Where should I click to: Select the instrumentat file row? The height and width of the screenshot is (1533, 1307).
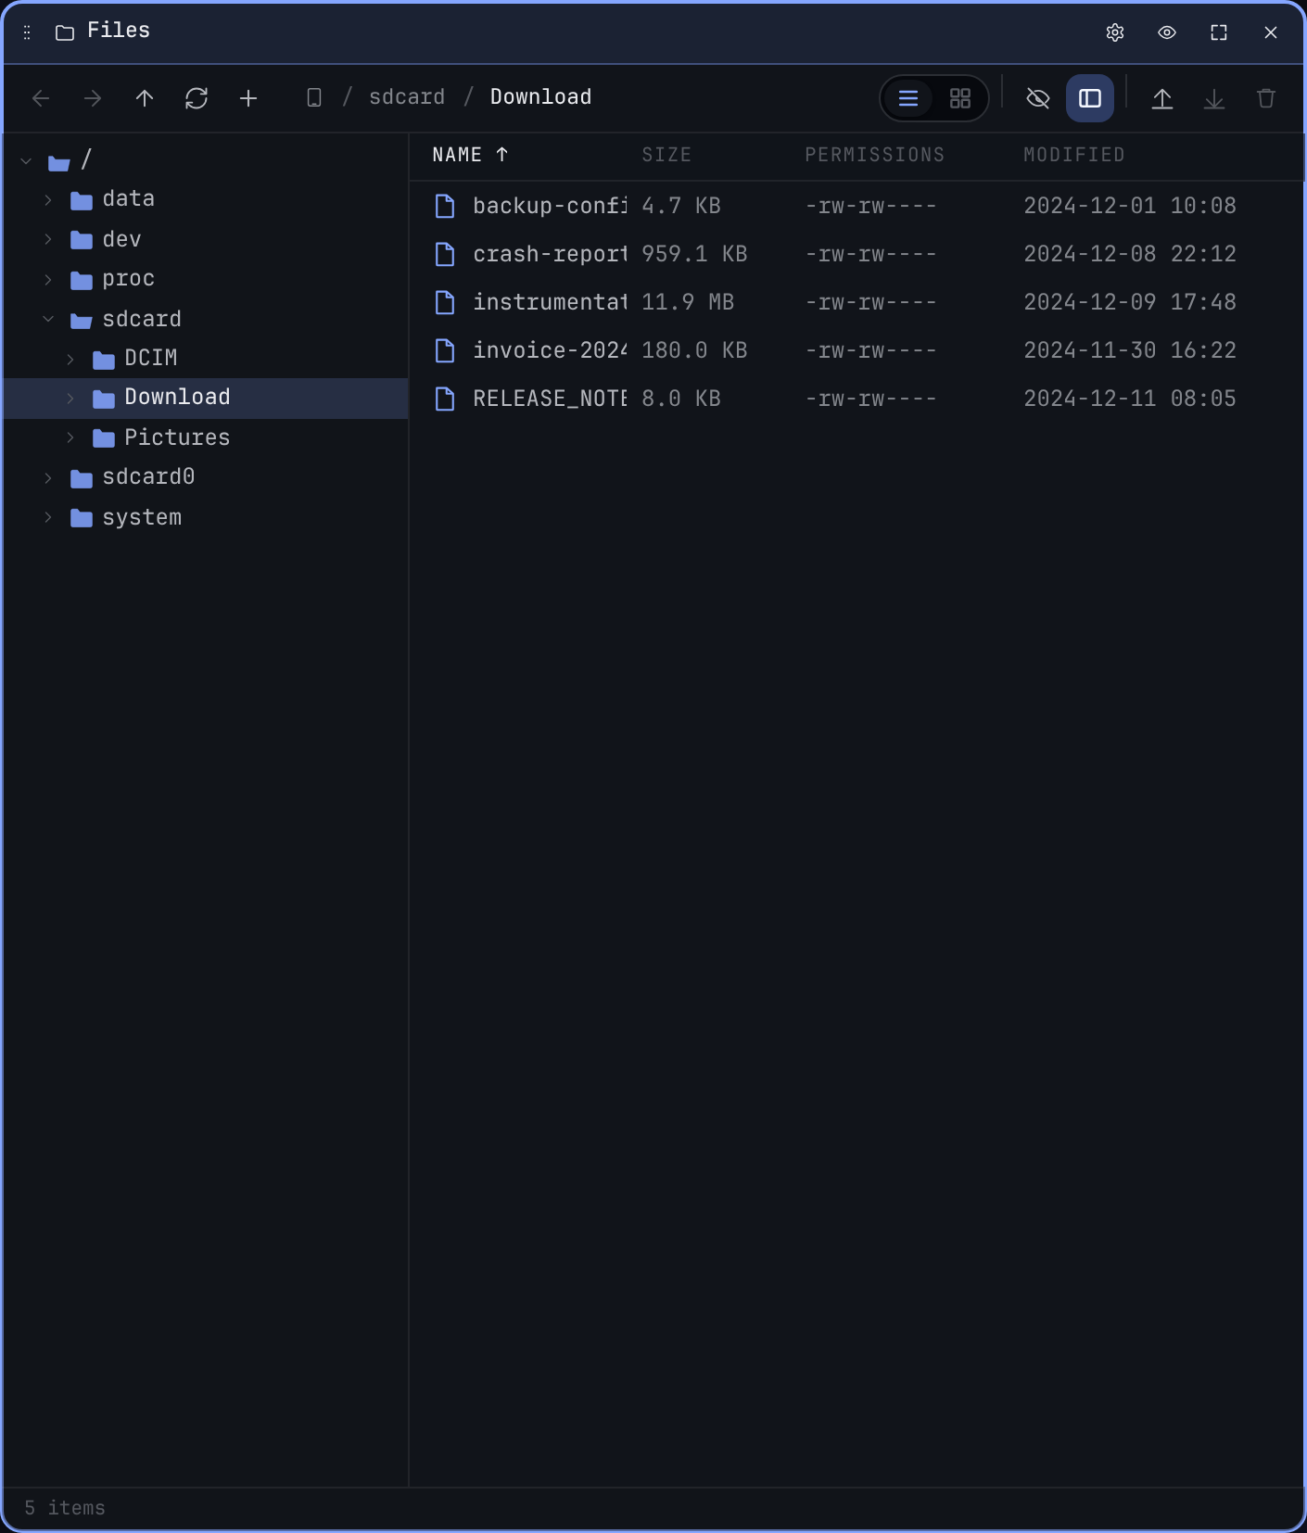pos(857,302)
